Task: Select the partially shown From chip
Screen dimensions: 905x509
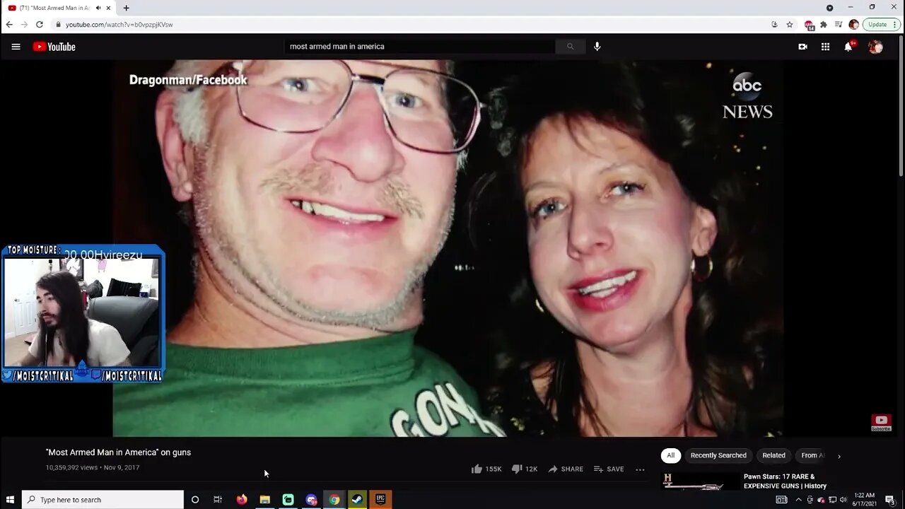Action: (812, 455)
